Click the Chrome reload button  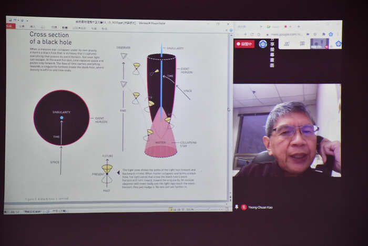(x=252, y=34)
